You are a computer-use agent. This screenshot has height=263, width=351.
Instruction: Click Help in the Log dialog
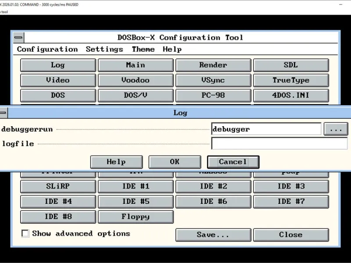tap(116, 162)
